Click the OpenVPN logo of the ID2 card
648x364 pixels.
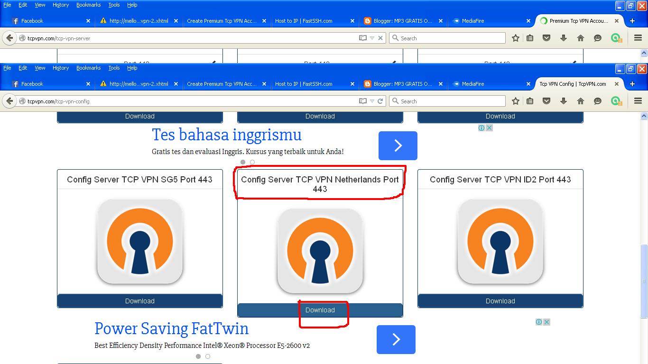[500, 241]
